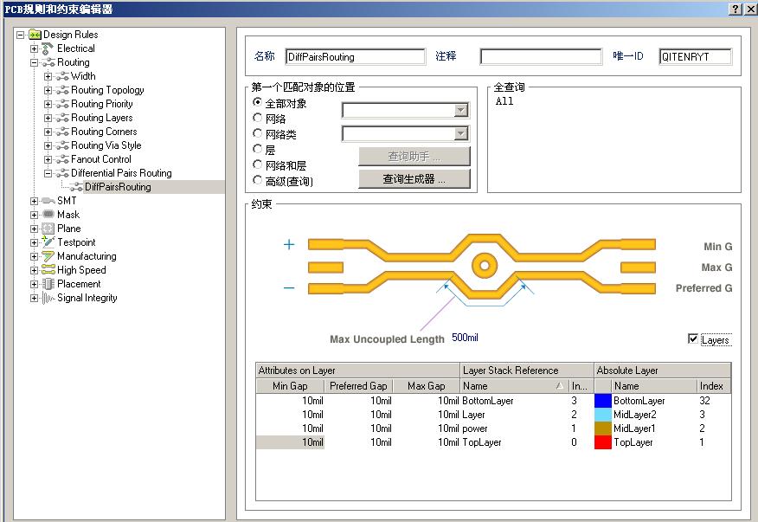This screenshot has height=522, width=758.
Task: Select the 全部对象 radio button
Action: point(258,102)
